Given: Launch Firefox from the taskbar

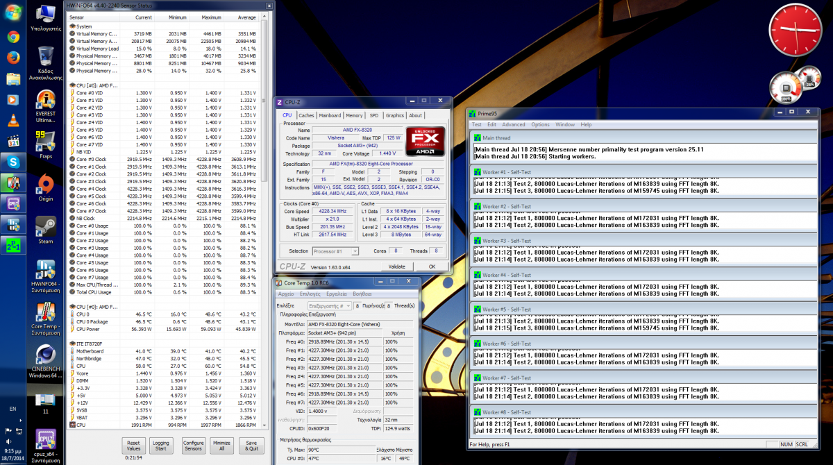Looking at the screenshot, I should point(12,58).
